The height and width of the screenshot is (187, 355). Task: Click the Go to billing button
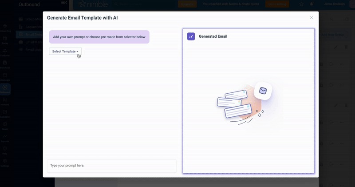click(277, 4)
